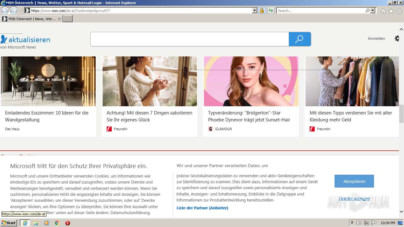Open the Windows Start menu

point(9,223)
